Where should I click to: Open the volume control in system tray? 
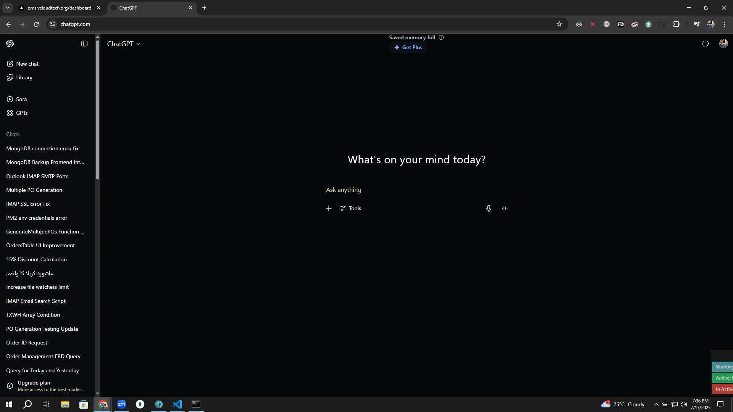(684, 404)
